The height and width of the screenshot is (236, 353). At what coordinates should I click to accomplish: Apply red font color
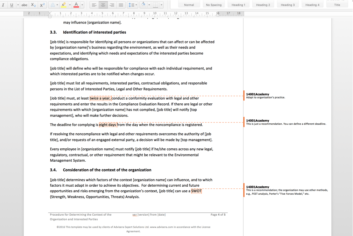(x=76, y=5)
